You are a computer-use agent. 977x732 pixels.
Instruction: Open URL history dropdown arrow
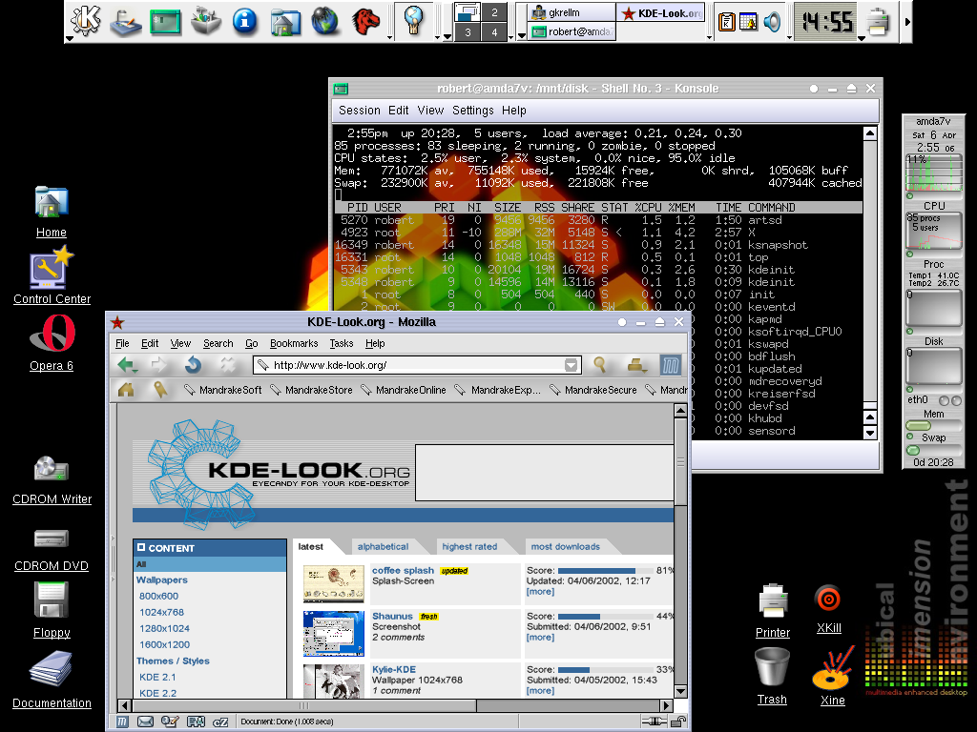(x=571, y=365)
